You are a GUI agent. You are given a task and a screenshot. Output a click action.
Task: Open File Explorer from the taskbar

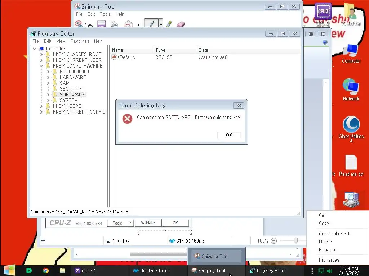tap(62, 271)
